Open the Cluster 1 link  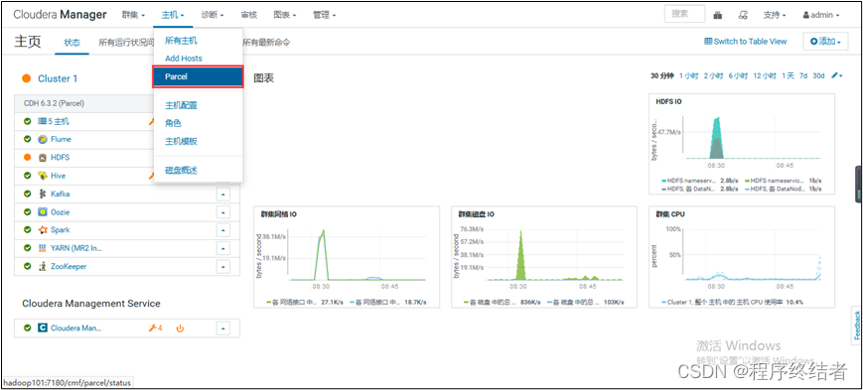pos(58,78)
